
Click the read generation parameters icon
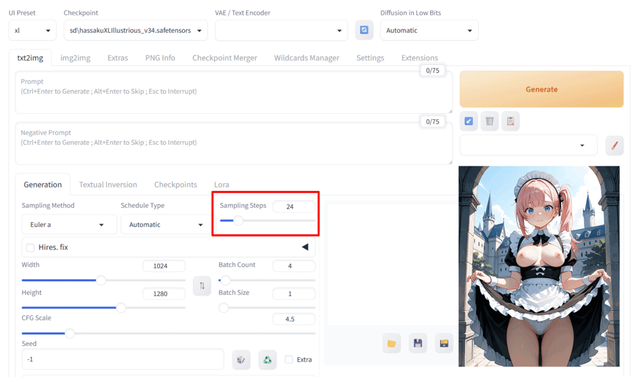pyautogui.click(x=469, y=121)
